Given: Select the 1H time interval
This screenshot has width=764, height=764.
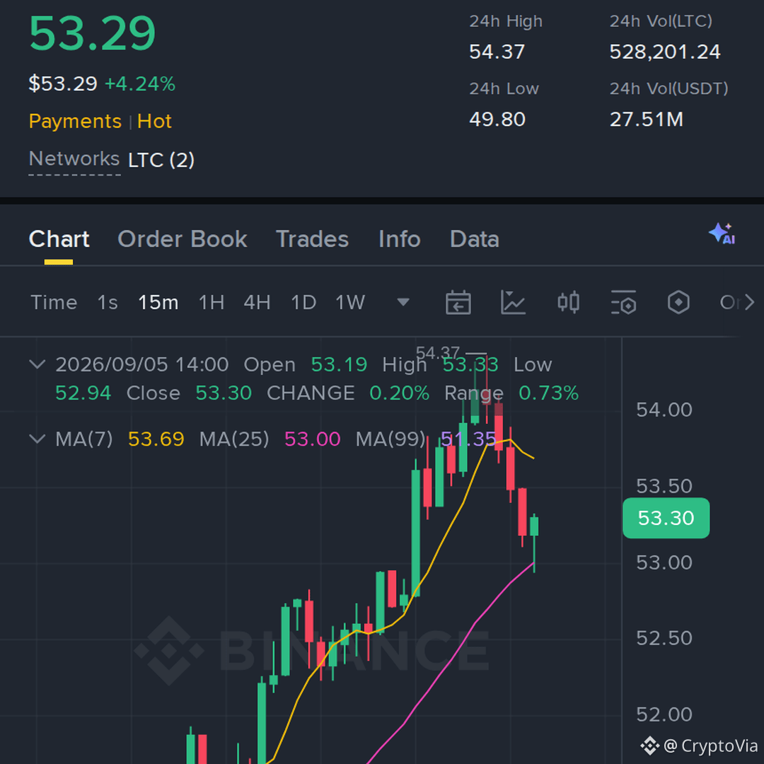Looking at the screenshot, I should point(212,303).
